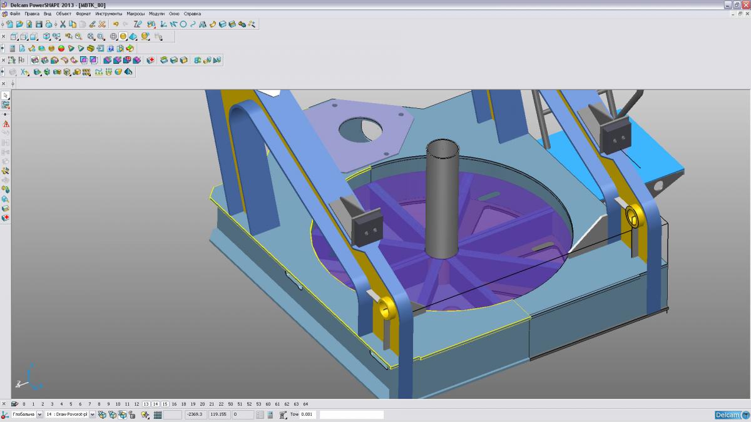Toggle level 50 visibility
Viewport: 751px width, 422px height.
(x=230, y=404)
